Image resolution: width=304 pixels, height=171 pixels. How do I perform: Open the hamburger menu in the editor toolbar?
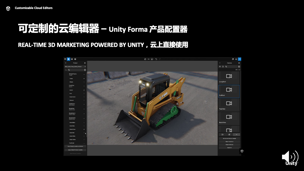point(65,59)
